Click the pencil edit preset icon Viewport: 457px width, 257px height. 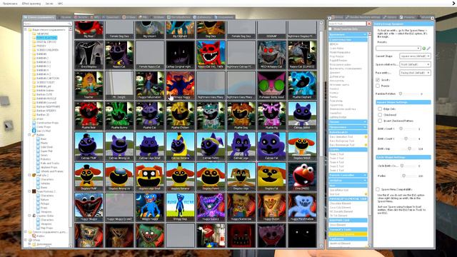coord(428,49)
